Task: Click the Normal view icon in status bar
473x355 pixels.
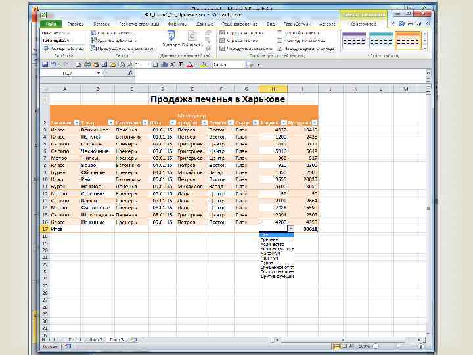Action: coord(336,346)
